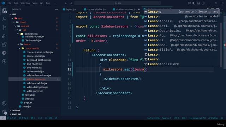This screenshot has height=127, width=226.
Task: Open the Run and Debug view
Action: pyautogui.click(x=4, y=36)
